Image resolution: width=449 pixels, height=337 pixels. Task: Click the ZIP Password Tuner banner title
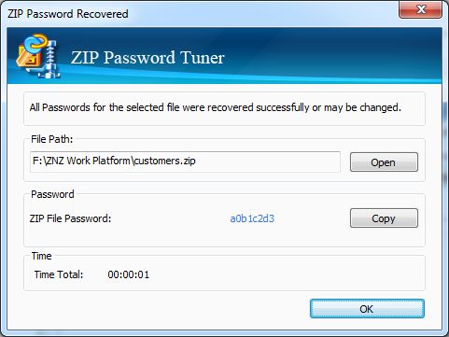(x=147, y=58)
